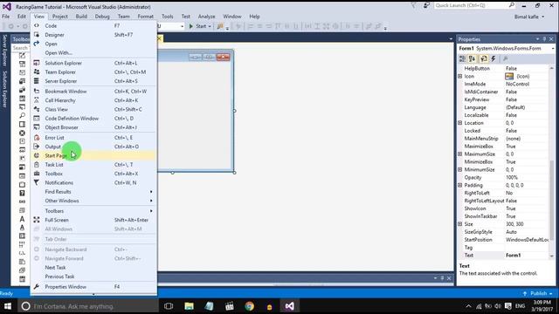The image size is (559, 314).
Task: Open the Debug menu
Action: [x=102, y=17]
